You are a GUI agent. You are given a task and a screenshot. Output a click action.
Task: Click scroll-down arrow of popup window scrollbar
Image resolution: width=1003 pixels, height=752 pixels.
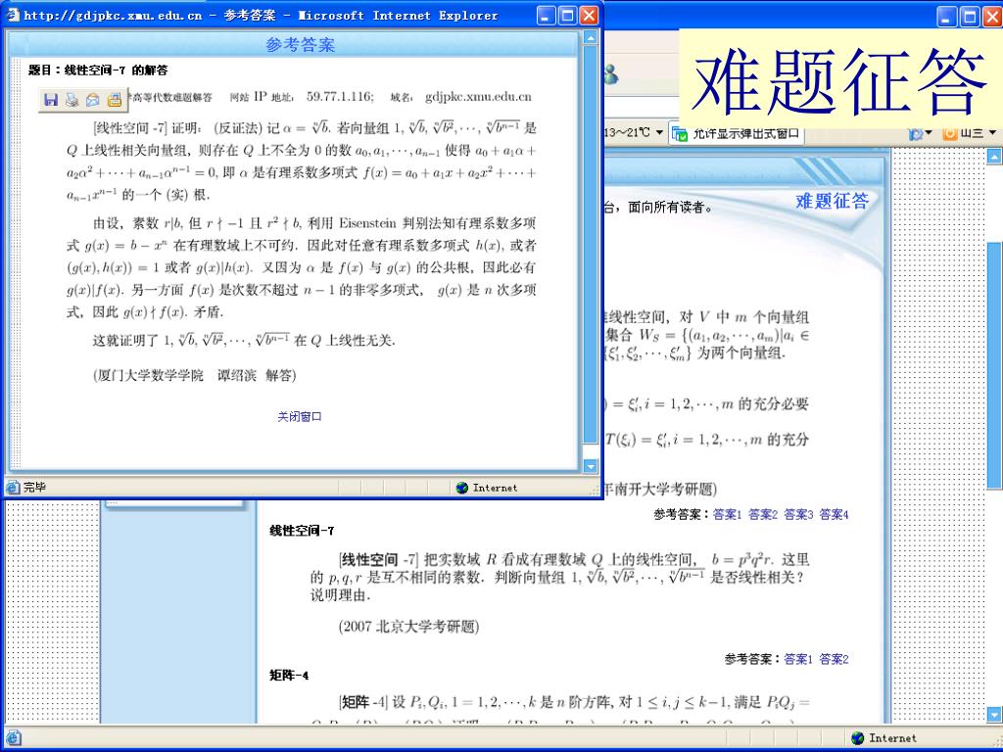(x=591, y=466)
